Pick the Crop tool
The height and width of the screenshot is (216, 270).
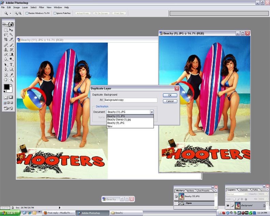point(6,40)
